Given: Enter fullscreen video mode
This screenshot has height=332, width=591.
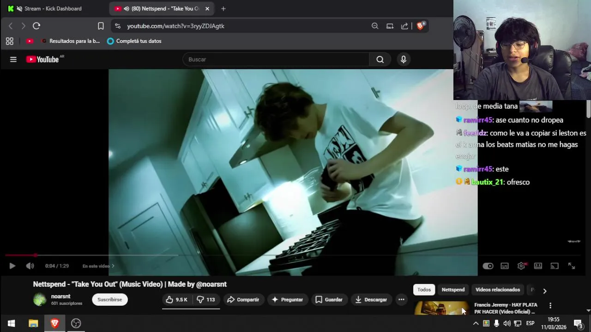Looking at the screenshot, I should 572,266.
